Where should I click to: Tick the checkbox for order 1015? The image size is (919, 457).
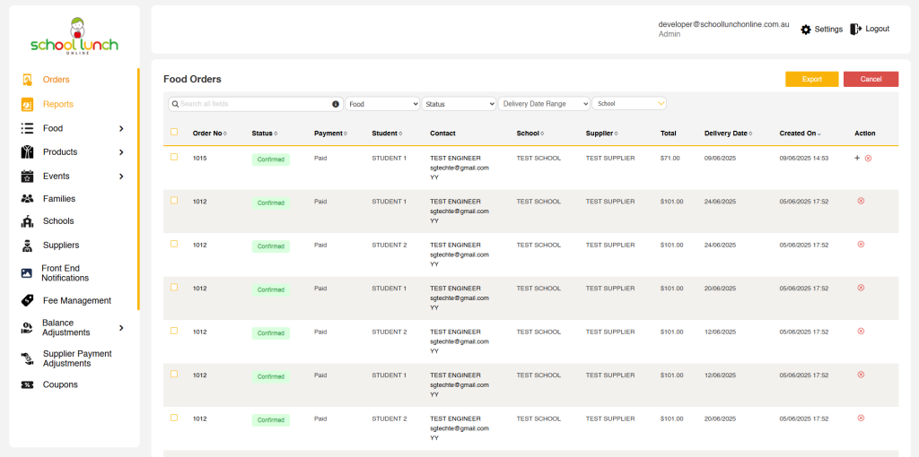tap(174, 157)
